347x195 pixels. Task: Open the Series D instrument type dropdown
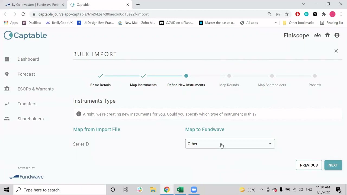(x=230, y=144)
